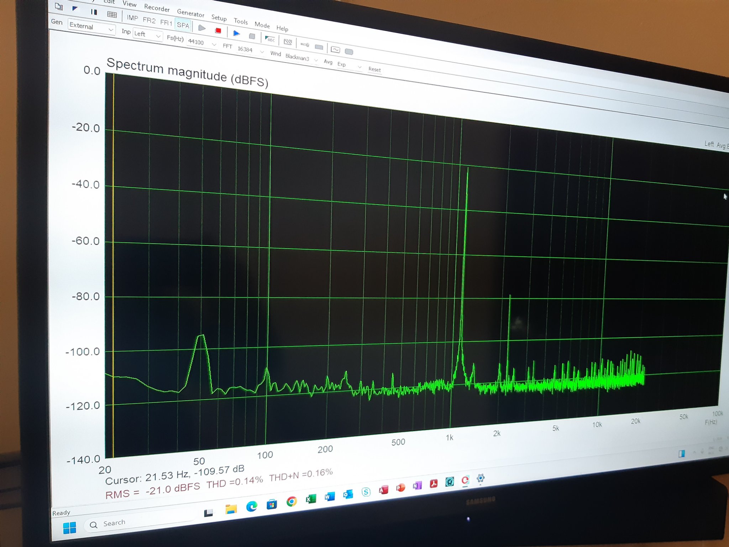Open the Avg Exp averaging dropdown
This screenshot has width=729, height=547.
(x=349, y=65)
